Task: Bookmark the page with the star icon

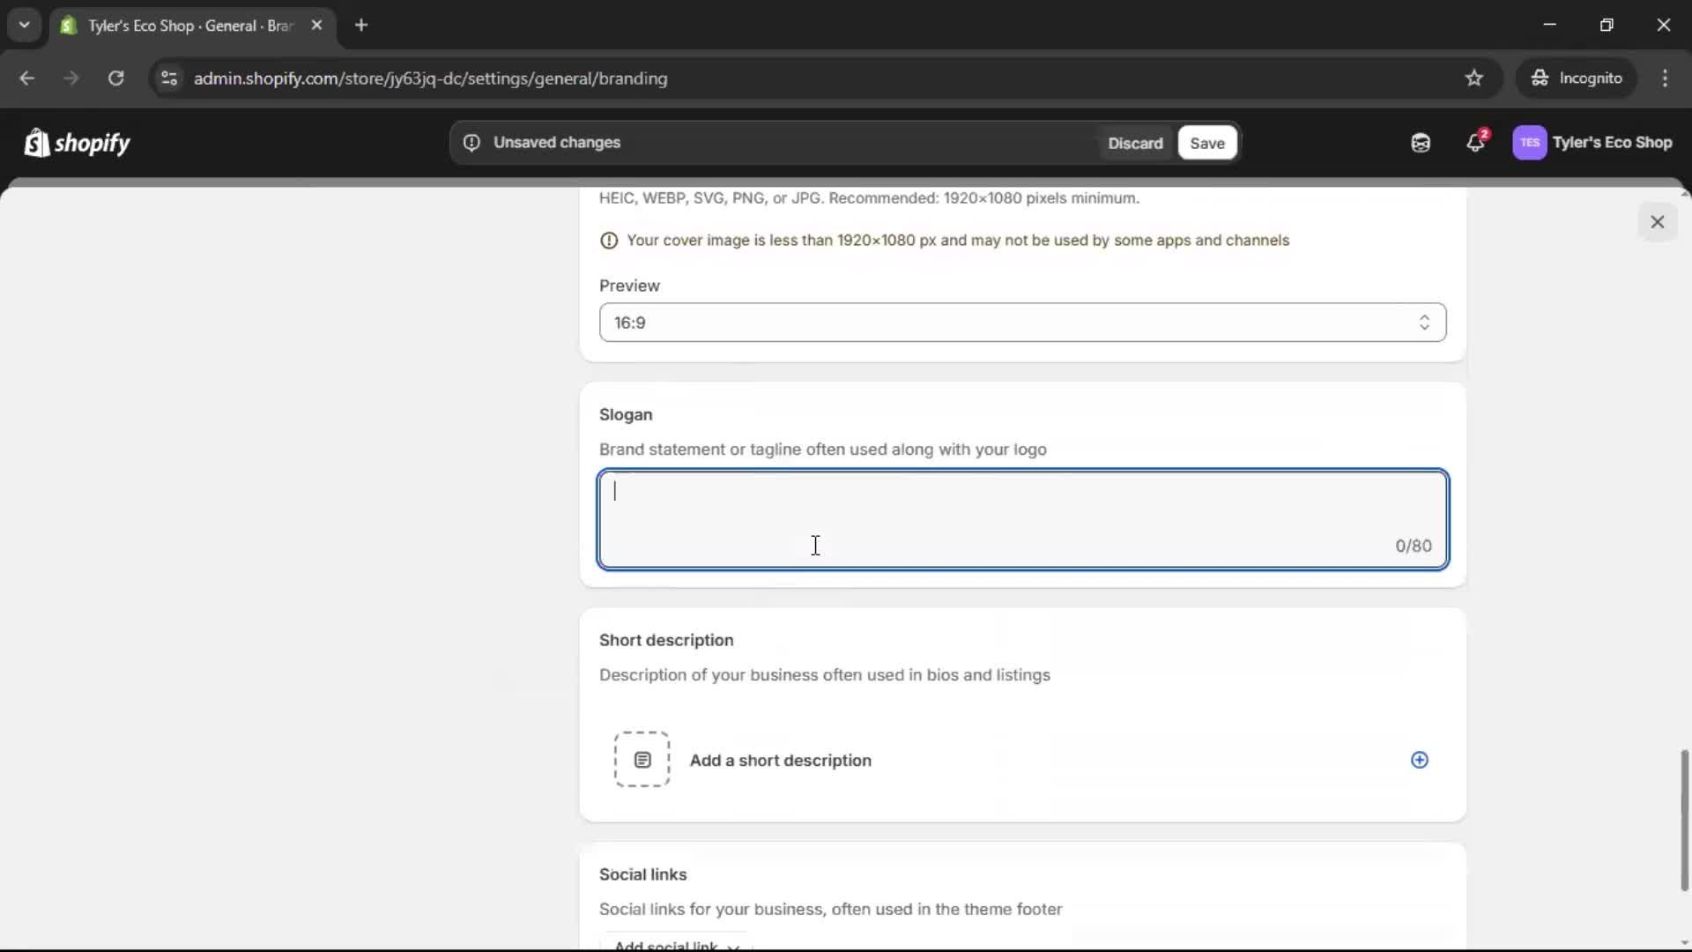Action: (x=1474, y=78)
